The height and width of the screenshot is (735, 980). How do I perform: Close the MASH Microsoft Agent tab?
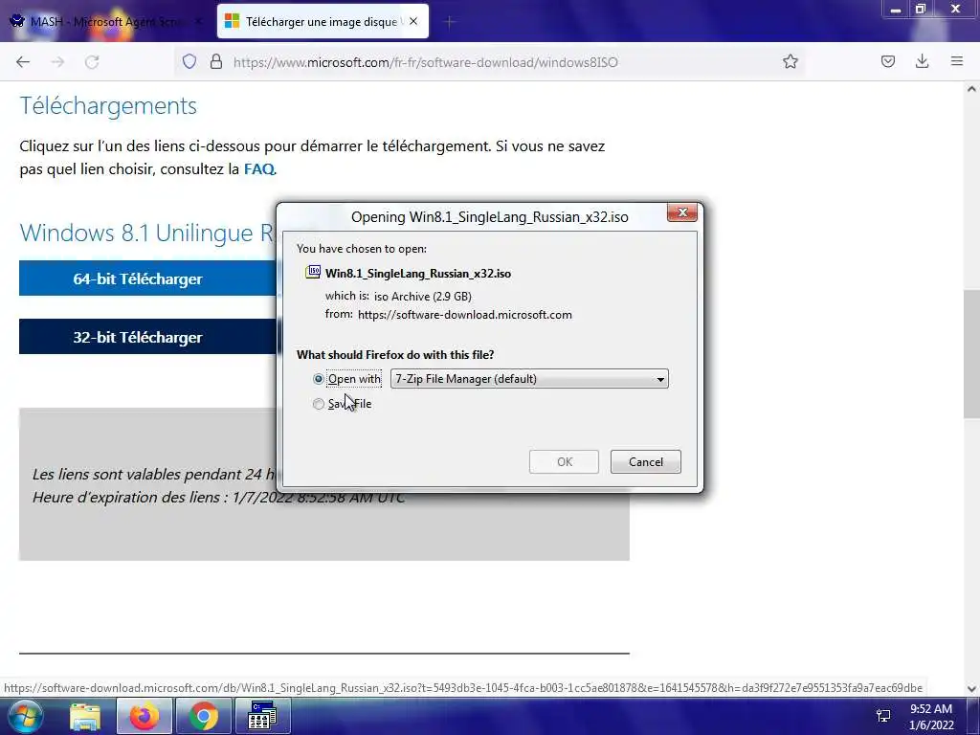(x=199, y=21)
